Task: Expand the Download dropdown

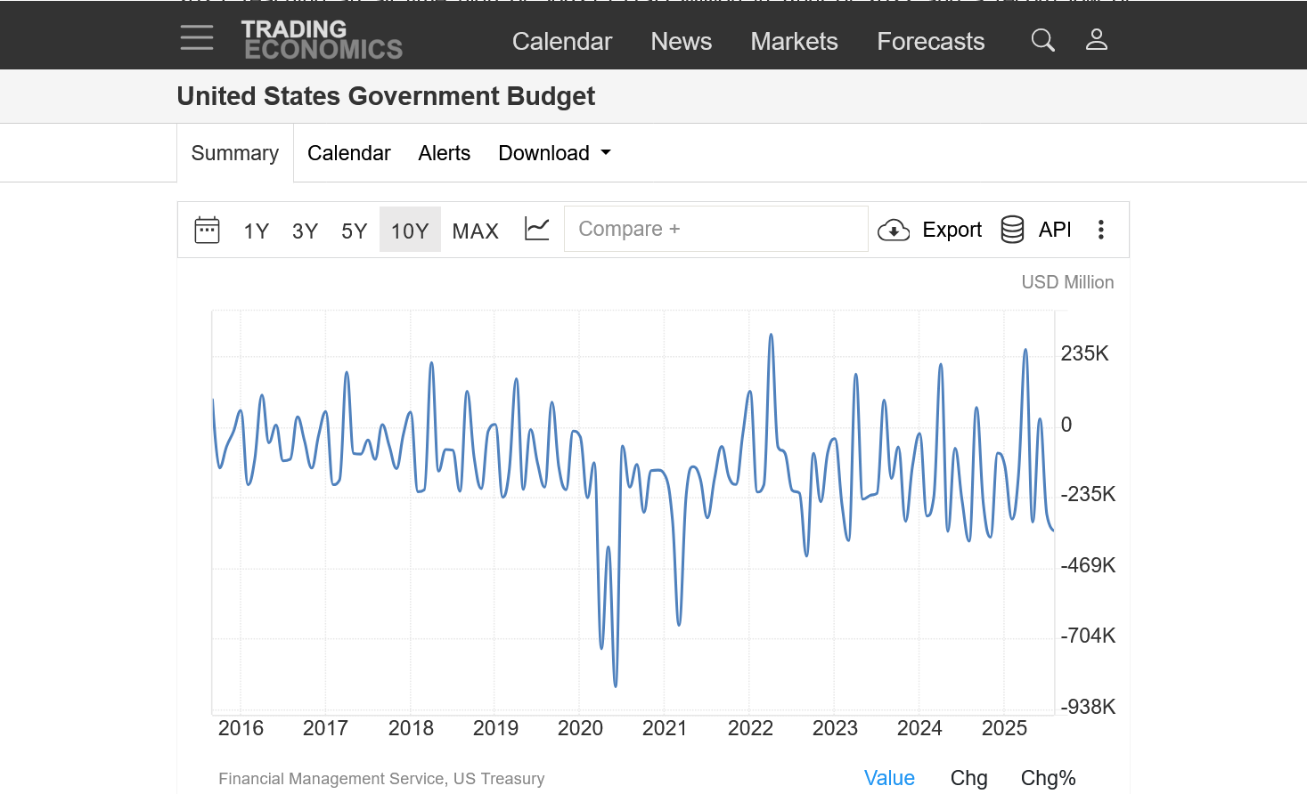Action: (554, 153)
